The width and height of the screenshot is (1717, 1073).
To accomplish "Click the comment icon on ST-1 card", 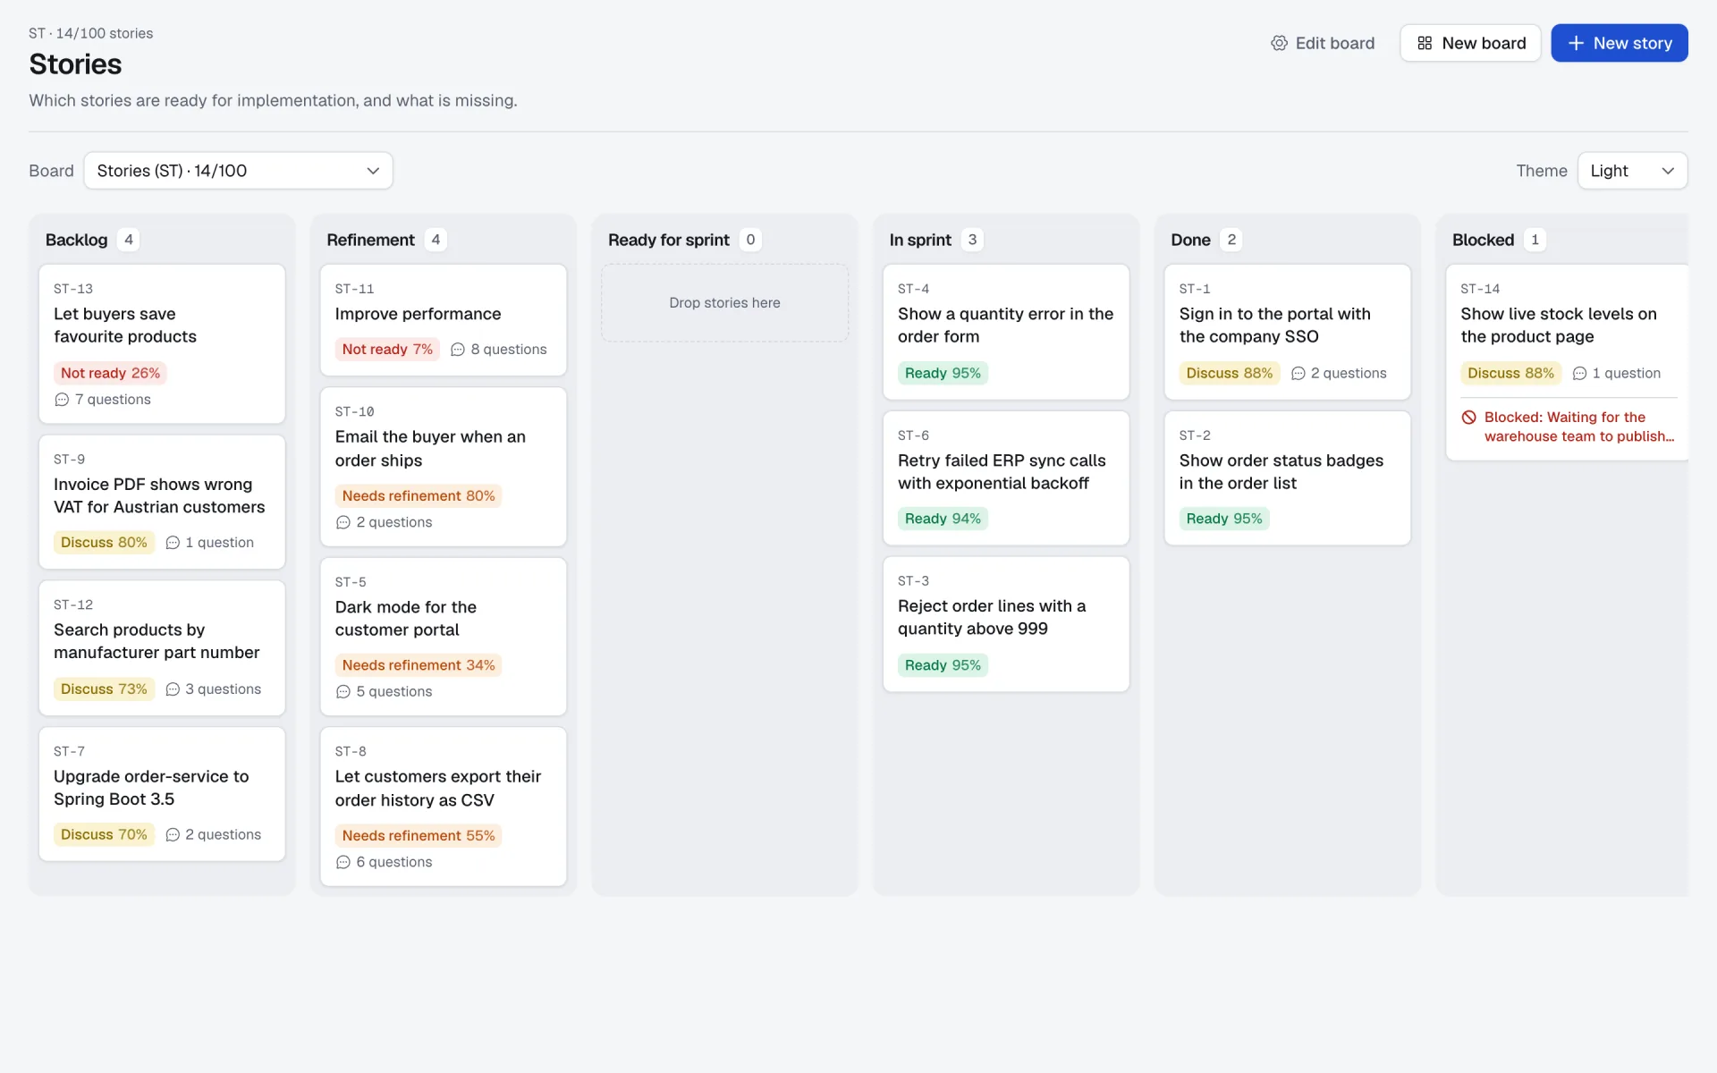I will (x=1298, y=374).
